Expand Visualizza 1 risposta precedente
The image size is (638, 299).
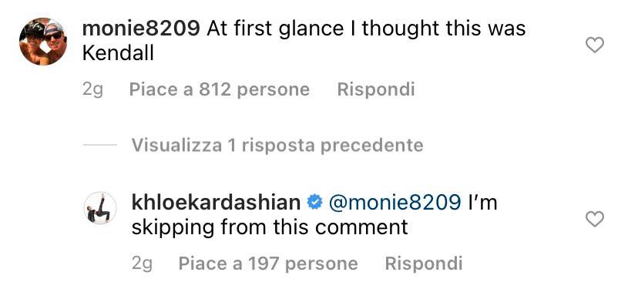click(277, 145)
